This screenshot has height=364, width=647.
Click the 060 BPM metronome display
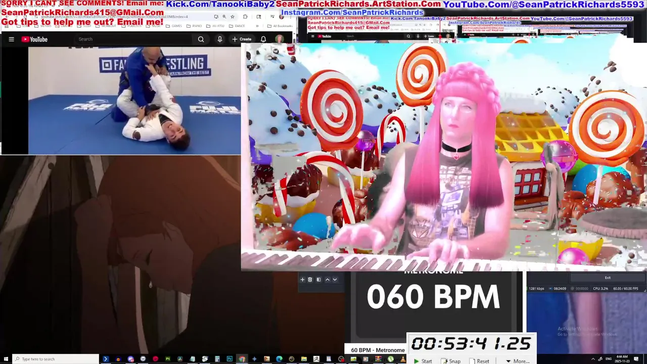click(x=433, y=297)
